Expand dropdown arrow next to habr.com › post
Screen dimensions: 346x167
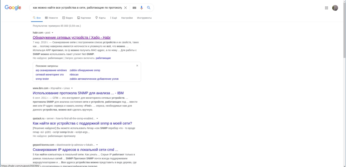pos(52,33)
